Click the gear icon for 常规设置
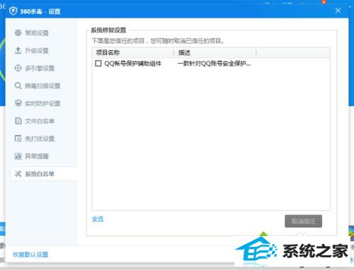Image resolution: width=354 pixels, height=270 pixels. pos(18,33)
